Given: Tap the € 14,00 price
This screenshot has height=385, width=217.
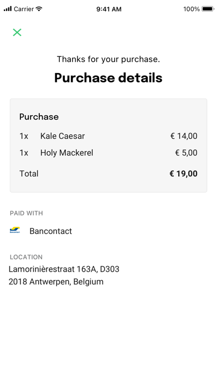Looking at the screenshot, I should point(184,136).
